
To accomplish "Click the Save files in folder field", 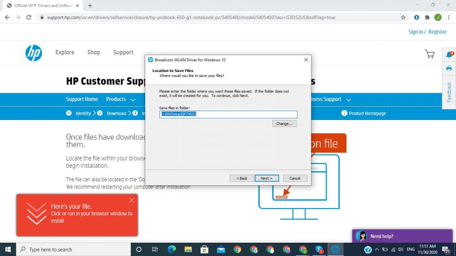I will point(228,114).
